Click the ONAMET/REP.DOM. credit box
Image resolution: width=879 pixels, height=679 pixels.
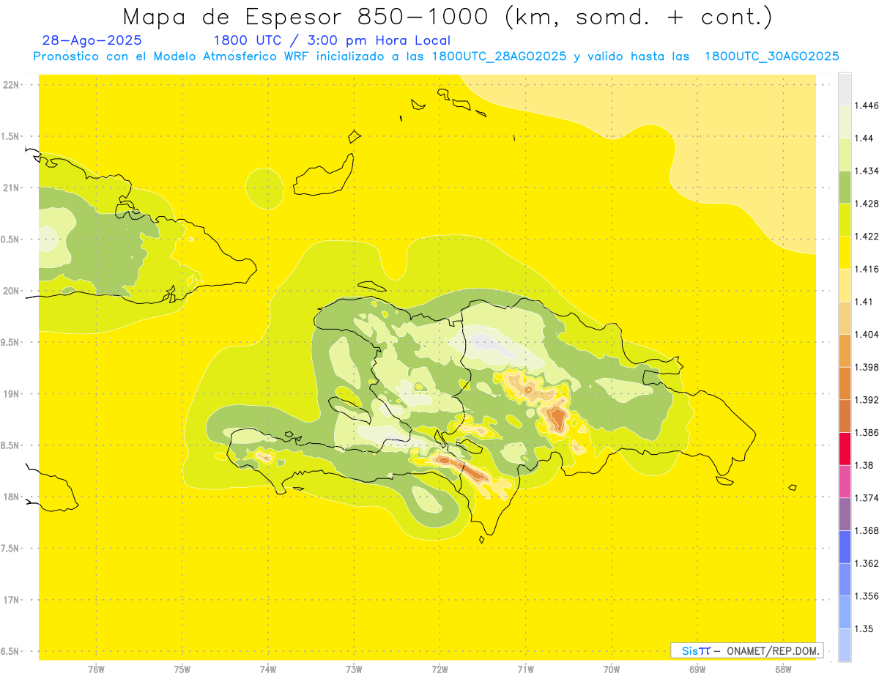pyautogui.click(x=747, y=650)
